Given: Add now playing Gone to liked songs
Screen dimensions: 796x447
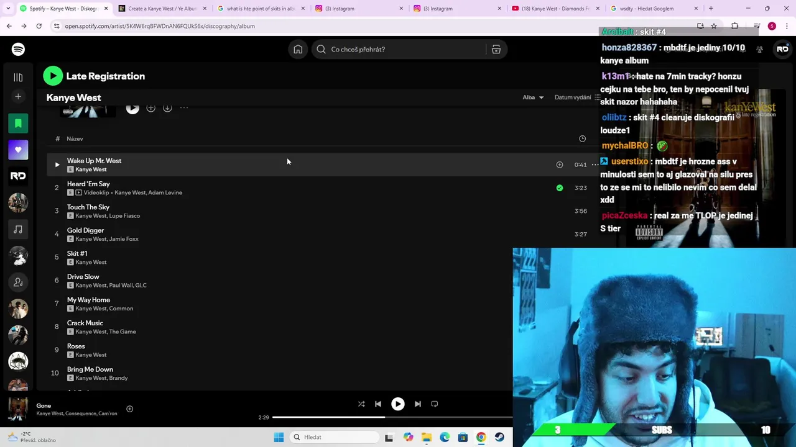Looking at the screenshot, I should point(129,409).
